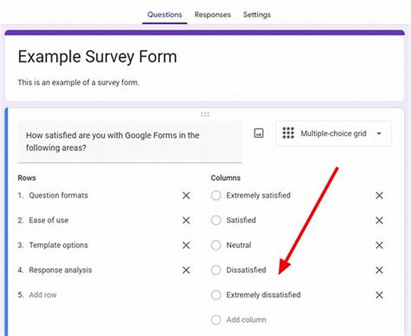Remove the Response analysis row
Screen dimensions: 411x336
[185, 270]
